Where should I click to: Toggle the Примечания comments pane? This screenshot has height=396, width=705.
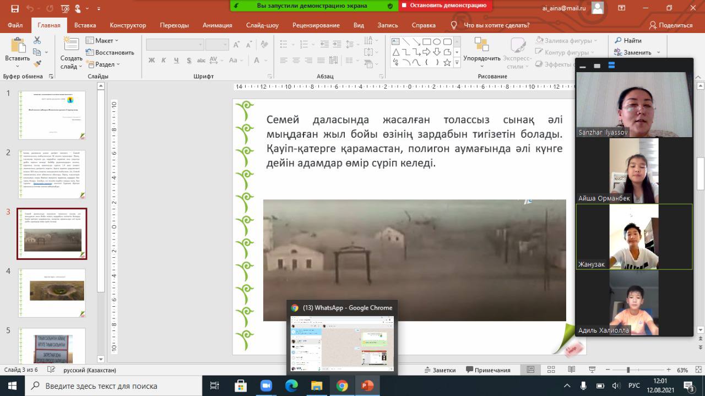click(487, 370)
